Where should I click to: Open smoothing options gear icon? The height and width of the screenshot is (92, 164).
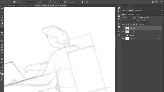coord(83,2)
